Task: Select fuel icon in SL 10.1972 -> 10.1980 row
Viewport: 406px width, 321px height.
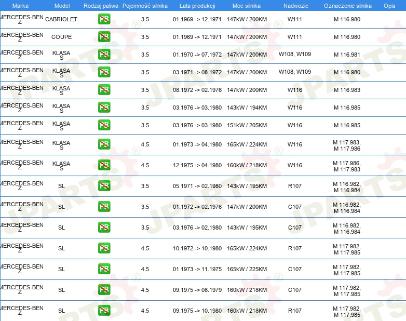Action: 104,248
